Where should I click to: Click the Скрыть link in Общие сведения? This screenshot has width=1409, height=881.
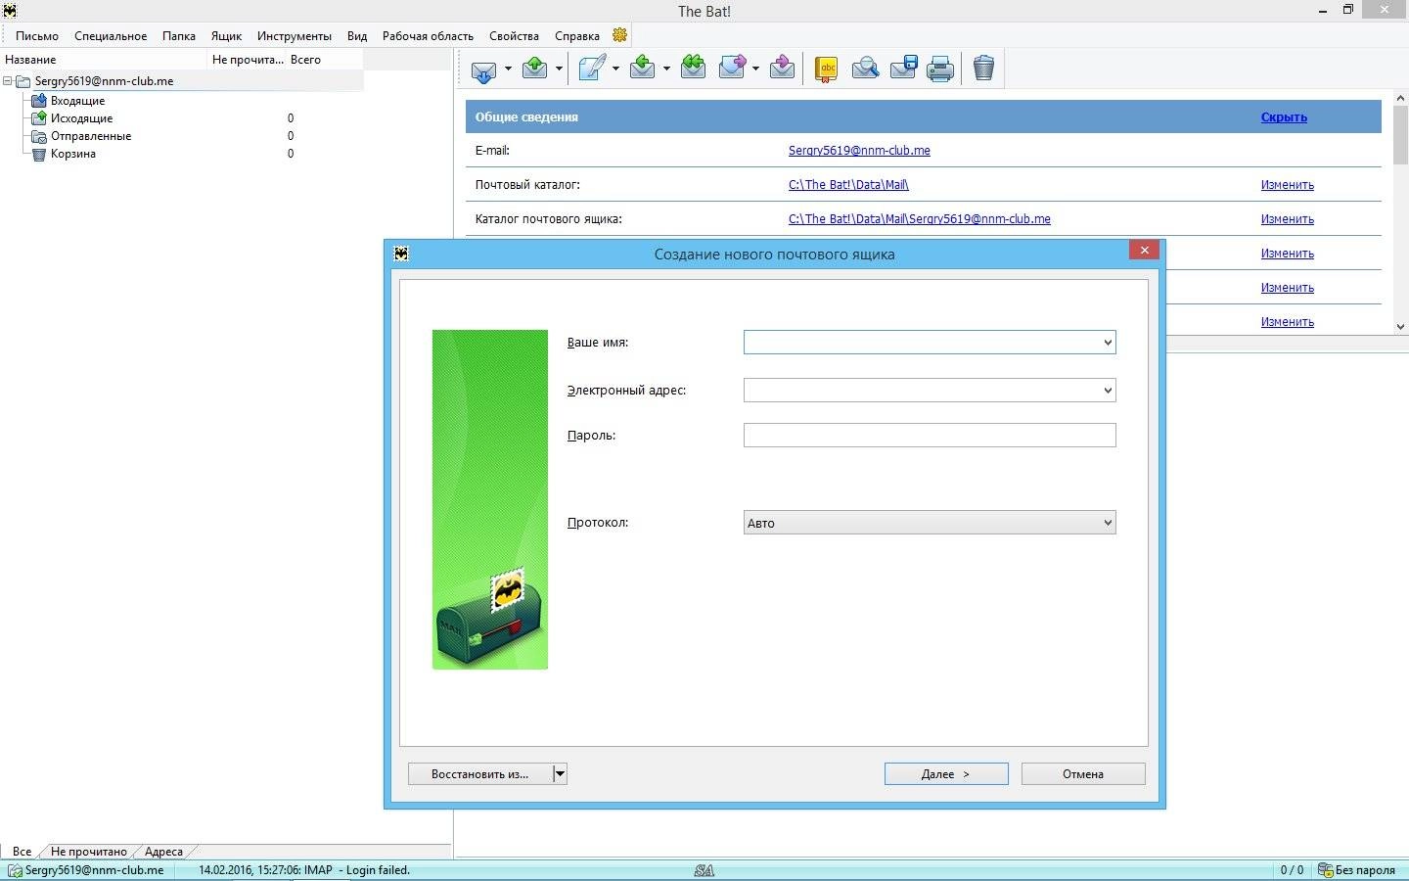coord(1284,117)
